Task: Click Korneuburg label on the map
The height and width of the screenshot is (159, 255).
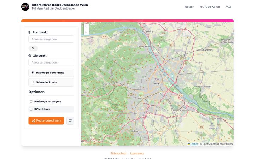Action: (x=147, y=31)
